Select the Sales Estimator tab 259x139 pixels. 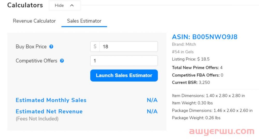tap(84, 21)
